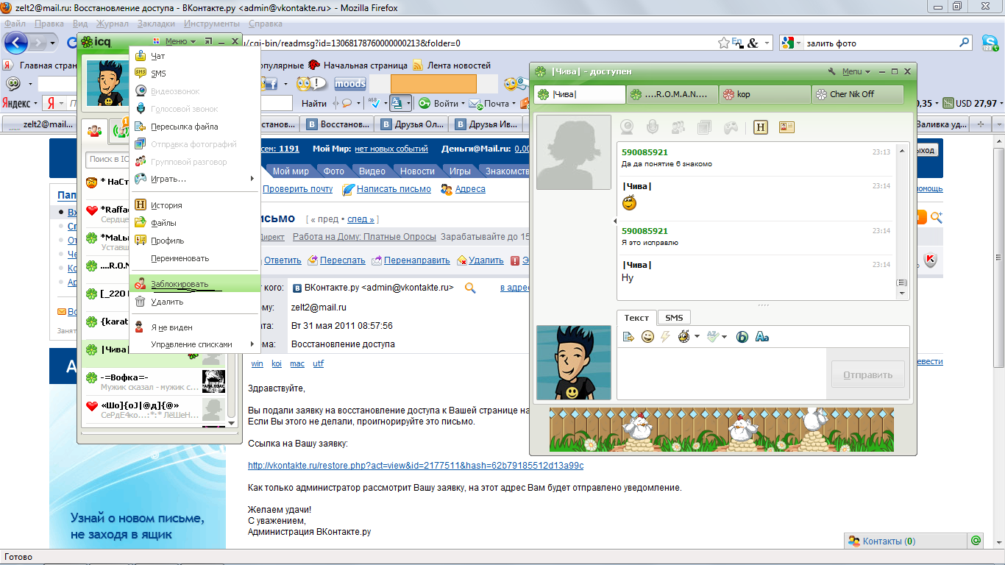Click the 'moods' toolbar button in Firefox
This screenshot has height=565, width=1005.
pyautogui.click(x=350, y=84)
